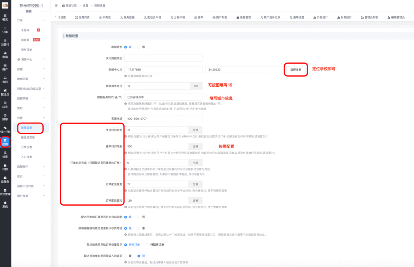Click the highlighted 应用 sidebar icon

click(4, 142)
